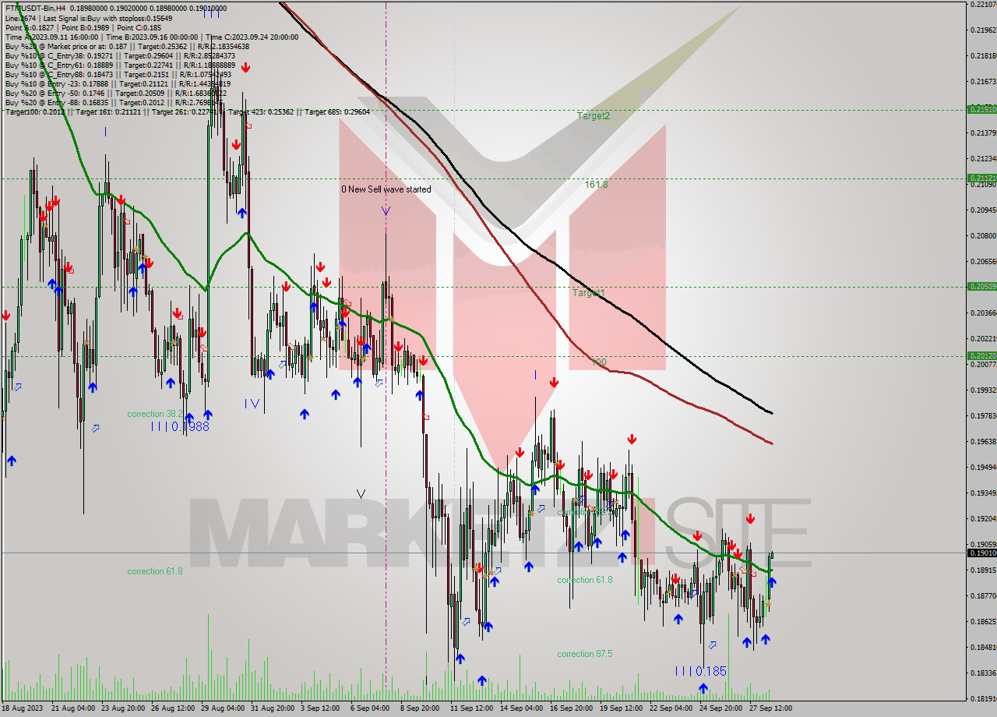Click the green '100' level label
This screenshot has height=717, width=997.
coord(598,362)
